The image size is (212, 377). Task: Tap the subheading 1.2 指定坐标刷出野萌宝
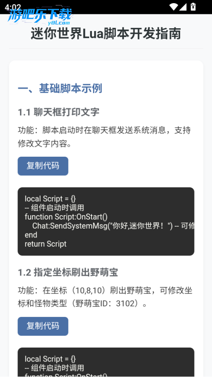[x=68, y=272]
